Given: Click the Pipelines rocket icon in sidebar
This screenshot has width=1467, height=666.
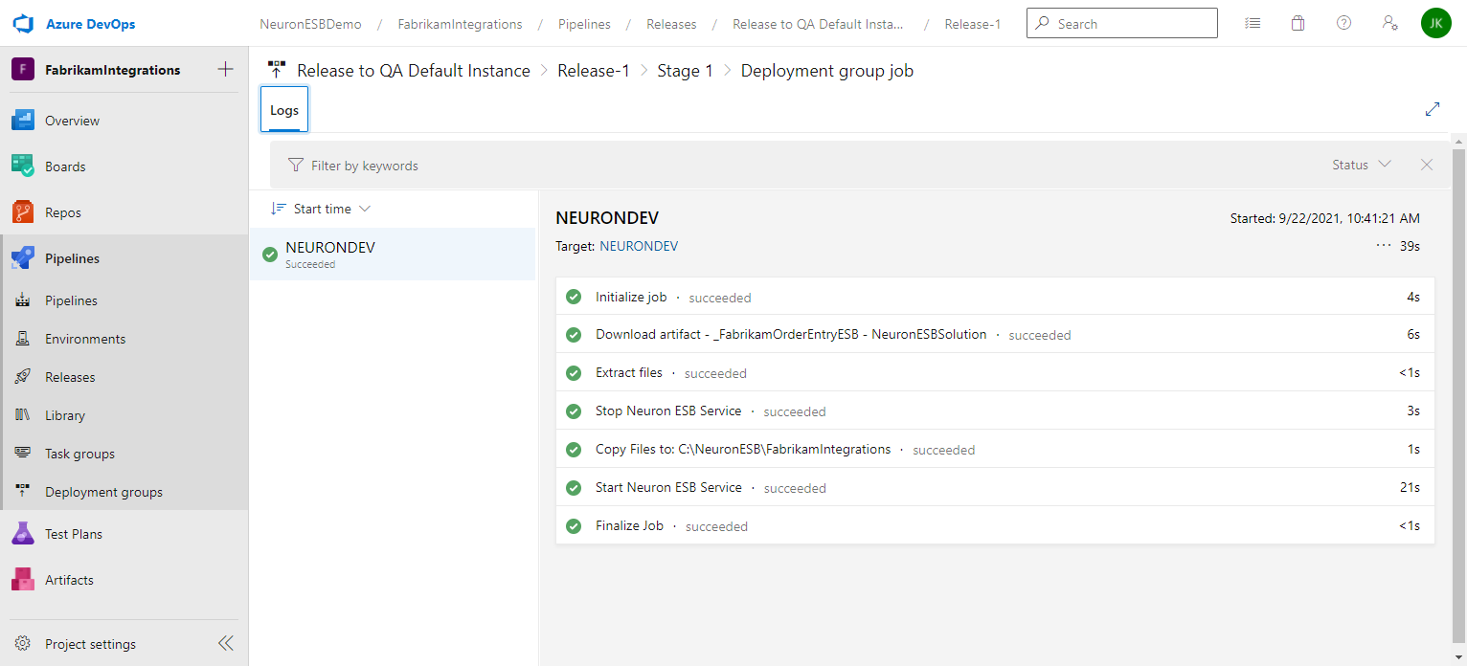Looking at the screenshot, I should [23, 258].
